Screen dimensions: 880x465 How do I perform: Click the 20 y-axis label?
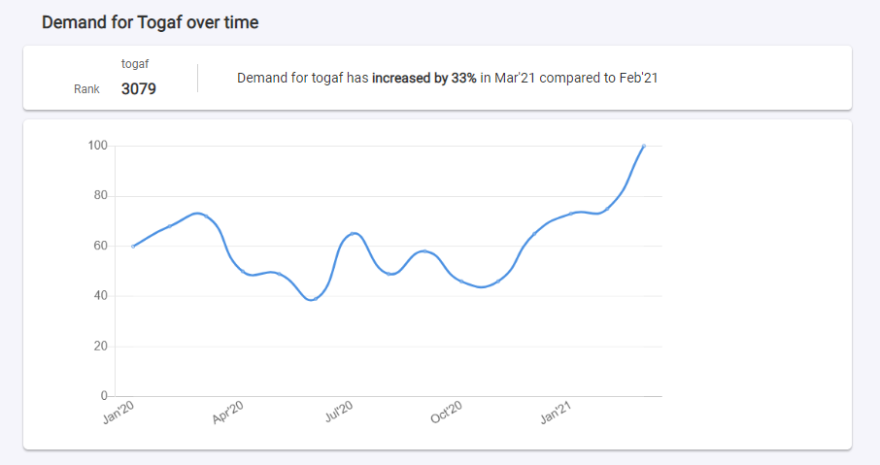(x=100, y=347)
